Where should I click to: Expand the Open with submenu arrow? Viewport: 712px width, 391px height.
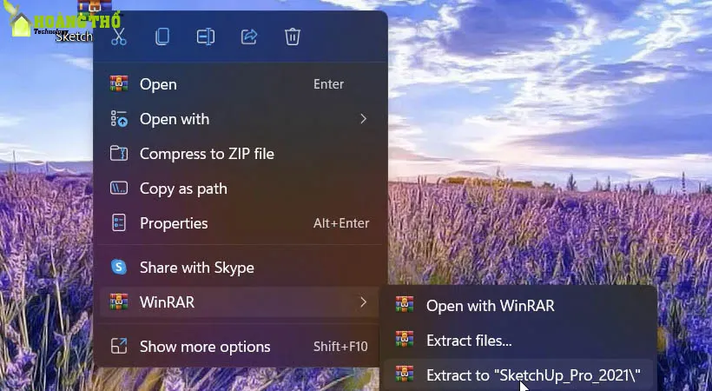(x=364, y=119)
